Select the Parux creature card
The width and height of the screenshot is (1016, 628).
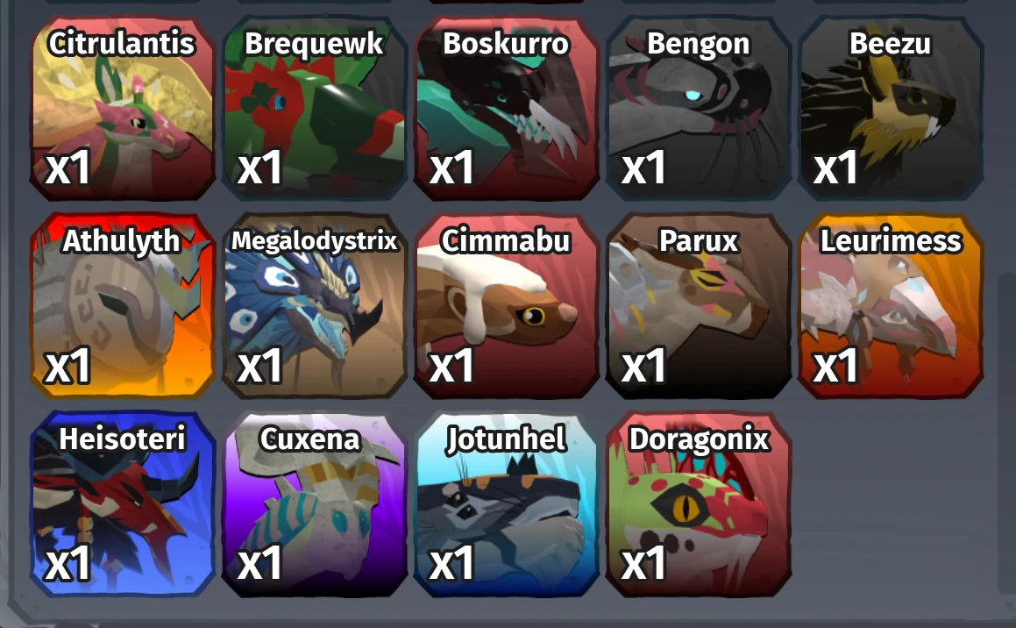[698, 305]
